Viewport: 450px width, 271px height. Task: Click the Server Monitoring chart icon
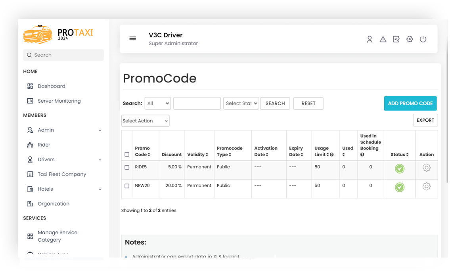[x=30, y=101]
